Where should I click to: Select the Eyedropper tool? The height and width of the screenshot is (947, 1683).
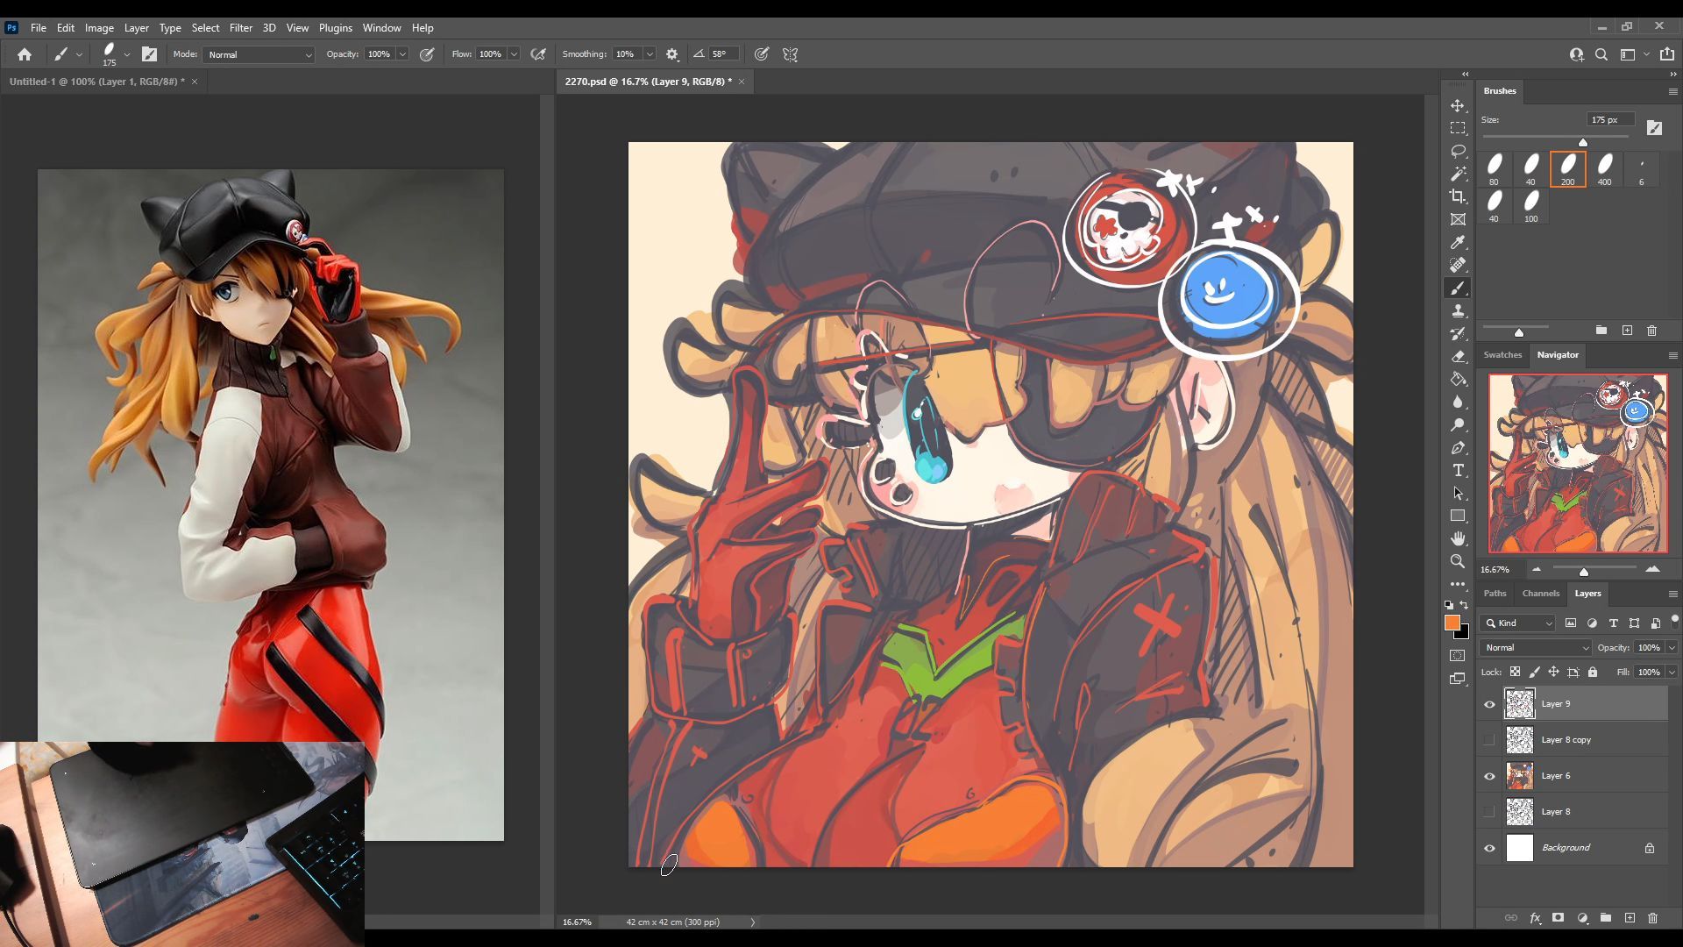click(1458, 242)
